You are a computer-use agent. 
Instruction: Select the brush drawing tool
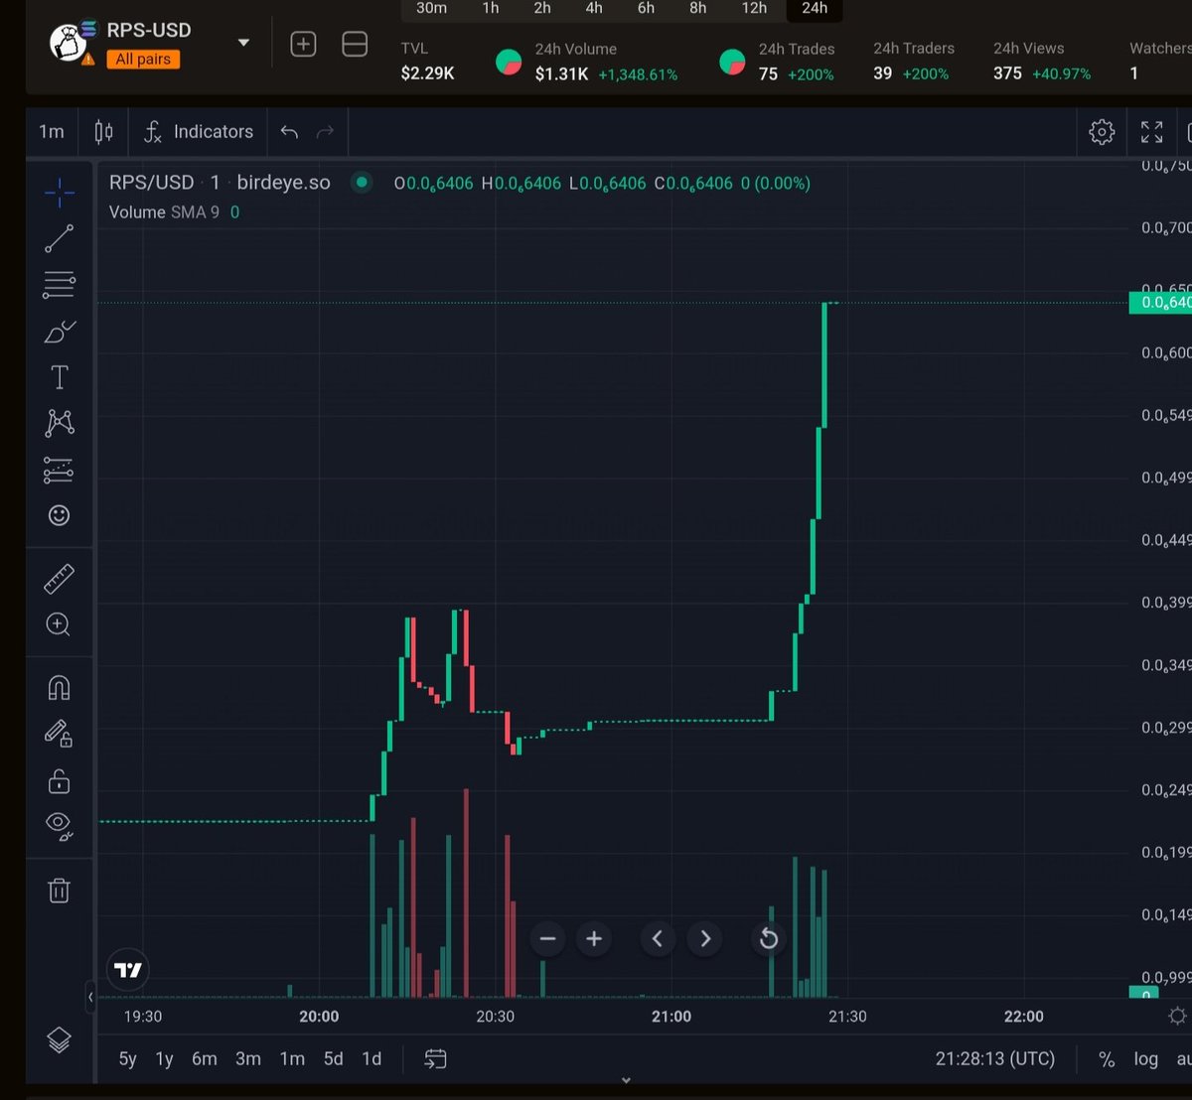pyautogui.click(x=59, y=332)
